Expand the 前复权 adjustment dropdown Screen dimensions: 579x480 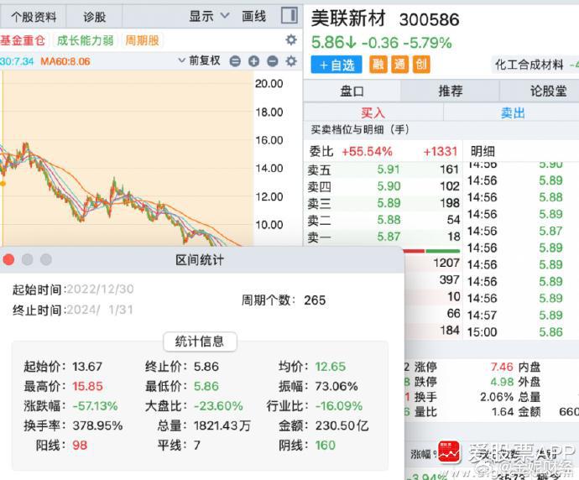[x=200, y=60]
